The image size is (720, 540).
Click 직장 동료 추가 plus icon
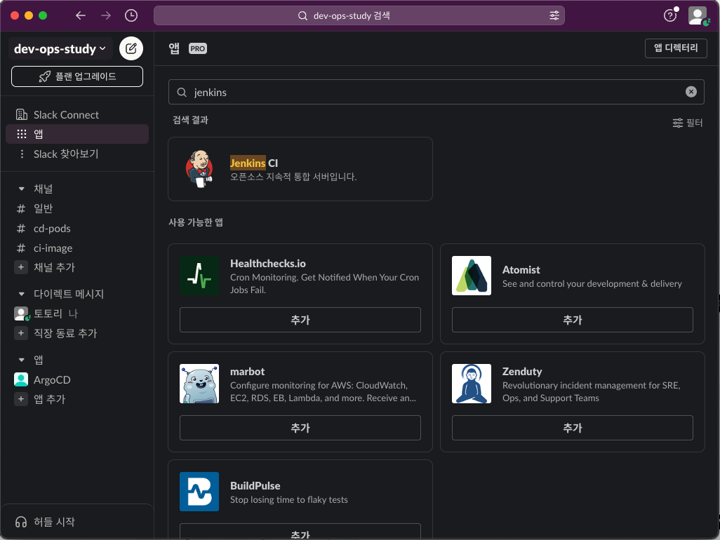pos(20,333)
